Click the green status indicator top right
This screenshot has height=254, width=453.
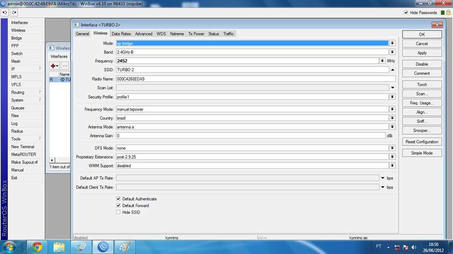tap(443, 12)
